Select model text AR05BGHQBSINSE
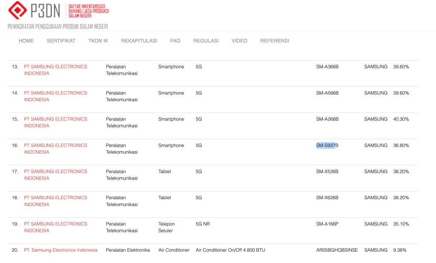436x263 pixels. tap(337, 250)
